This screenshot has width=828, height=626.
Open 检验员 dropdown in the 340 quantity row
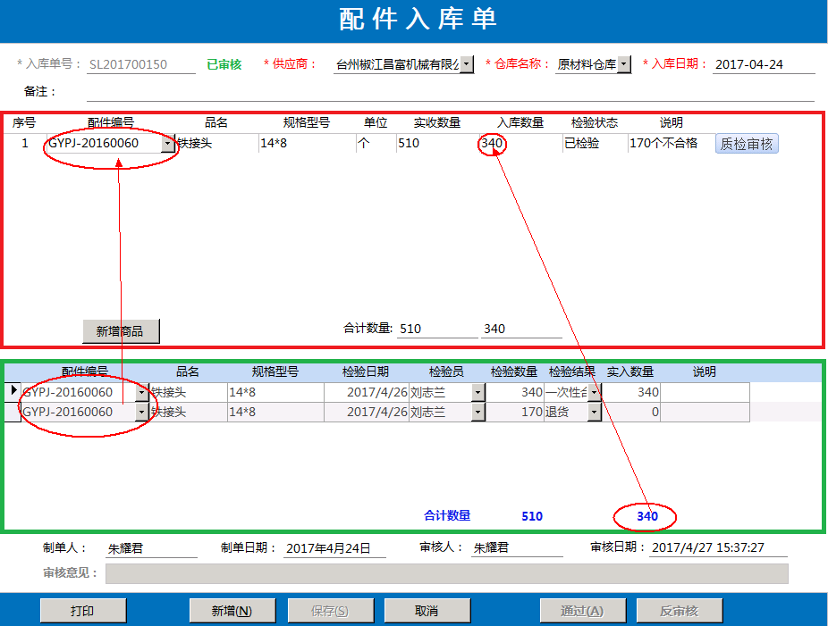[x=477, y=392]
